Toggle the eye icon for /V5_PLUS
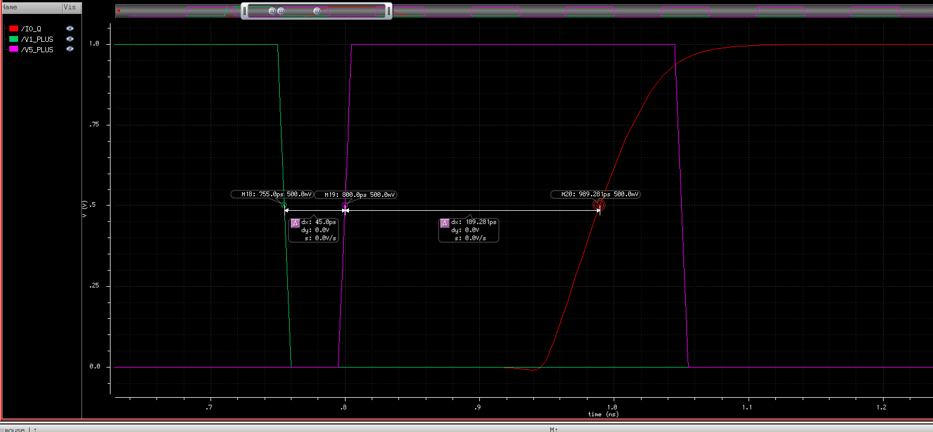 point(70,49)
